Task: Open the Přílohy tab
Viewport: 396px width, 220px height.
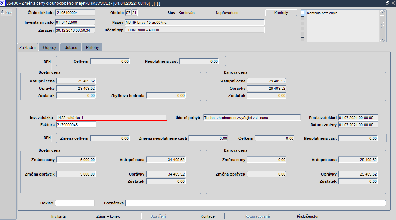Action: [x=92, y=47]
